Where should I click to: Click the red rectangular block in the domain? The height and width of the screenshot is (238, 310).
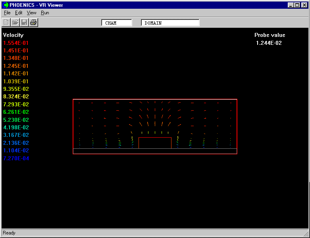pos(155,143)
